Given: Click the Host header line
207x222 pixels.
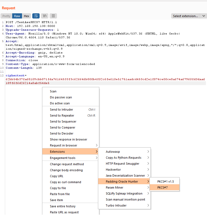Looking at the screenshot, I should (30, 26).
